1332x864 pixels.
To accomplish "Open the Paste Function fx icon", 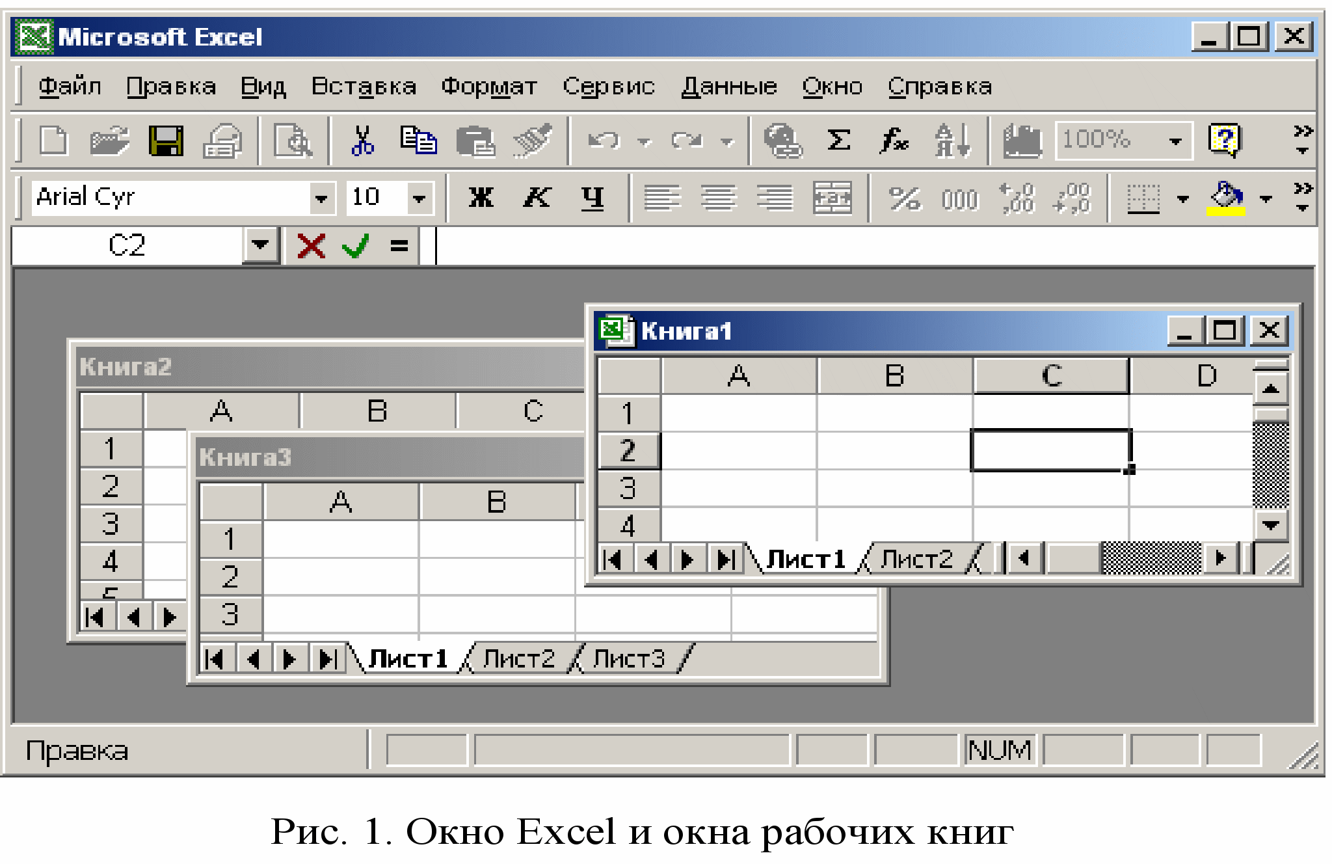I will [x=895, y=141].
